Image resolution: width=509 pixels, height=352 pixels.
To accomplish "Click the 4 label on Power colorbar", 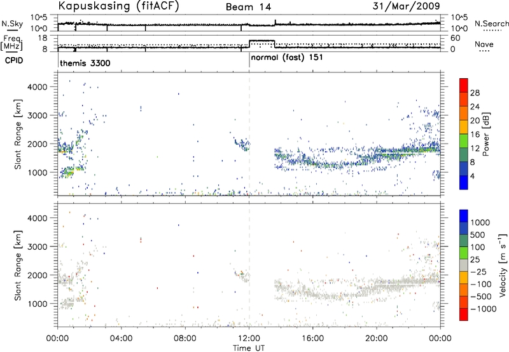I will point(473,177).
